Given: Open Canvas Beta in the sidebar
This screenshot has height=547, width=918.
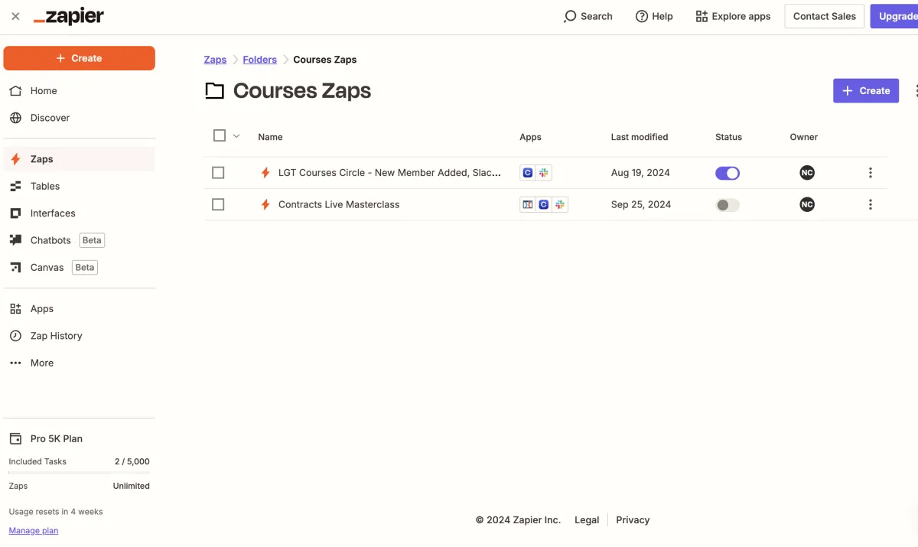Looking at the screenshot, I should coord(80,267).
